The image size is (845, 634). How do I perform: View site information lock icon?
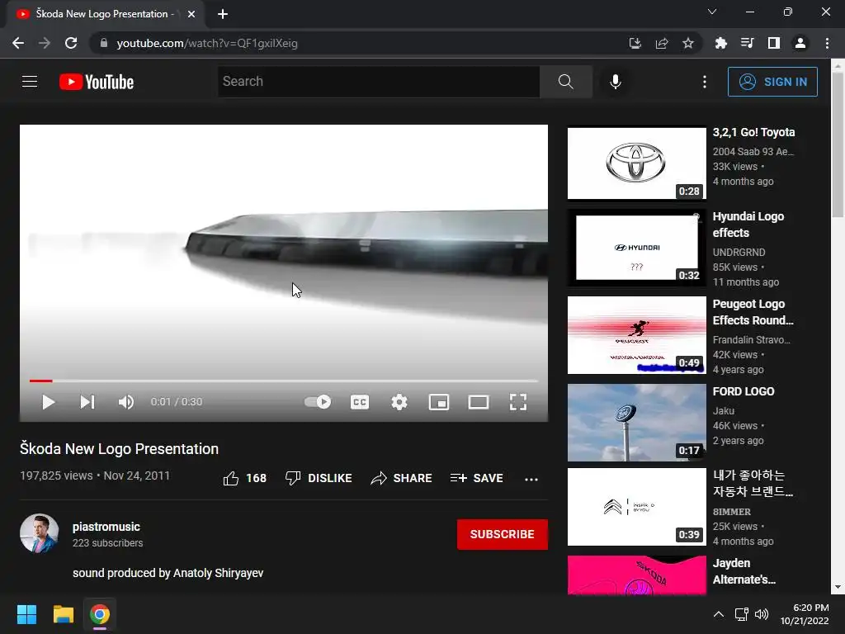click(104, 43)
